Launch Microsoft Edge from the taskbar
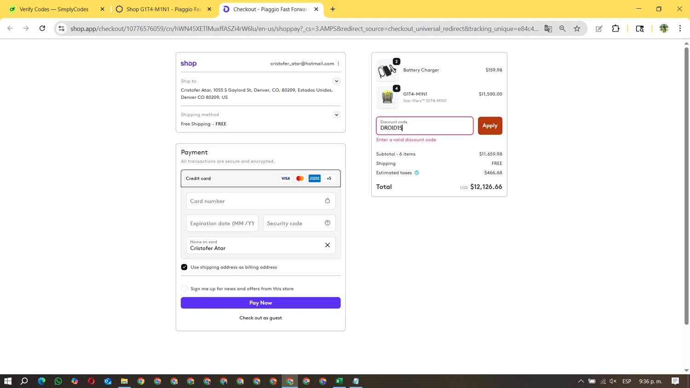 [41, 381]
